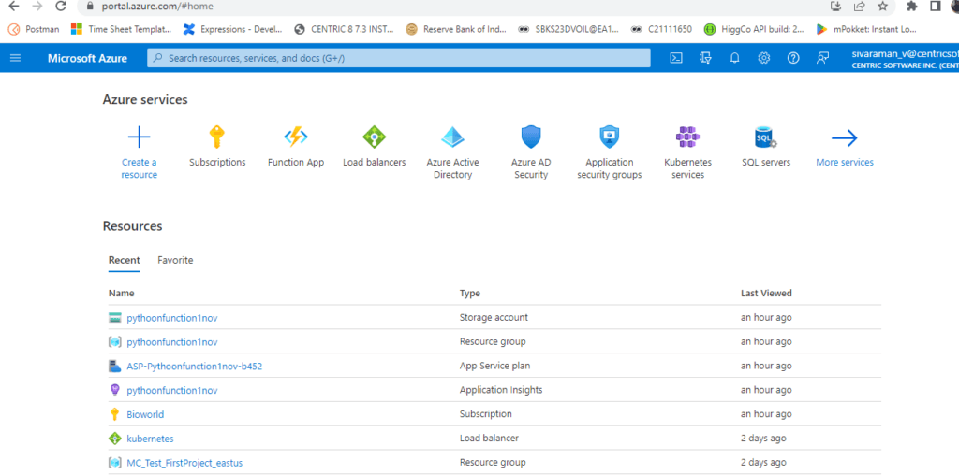This screenshot has width=959, height=475.
Task: Open the Directories and subscriptions filter icon
Action: pyautogui.click(x=705, y=58)
